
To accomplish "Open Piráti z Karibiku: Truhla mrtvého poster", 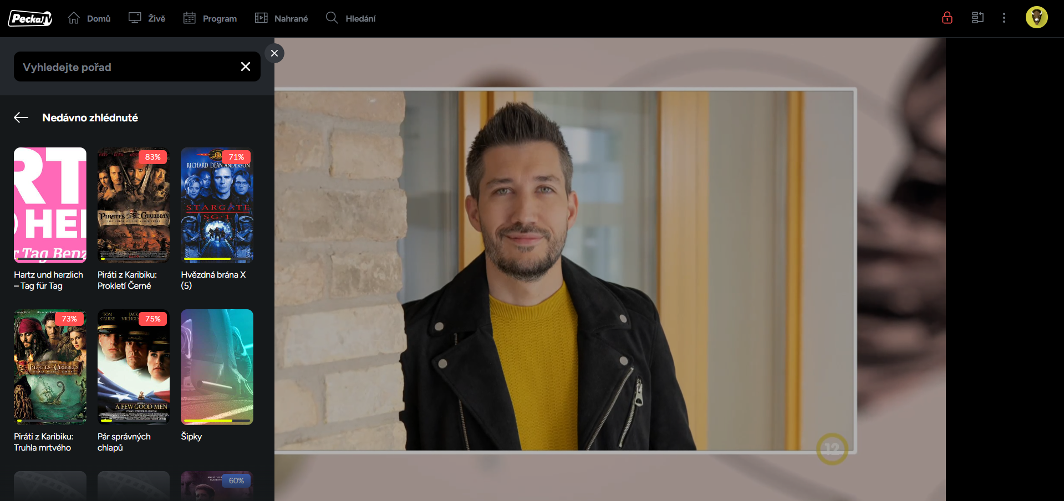I will [x=50, y=367].
